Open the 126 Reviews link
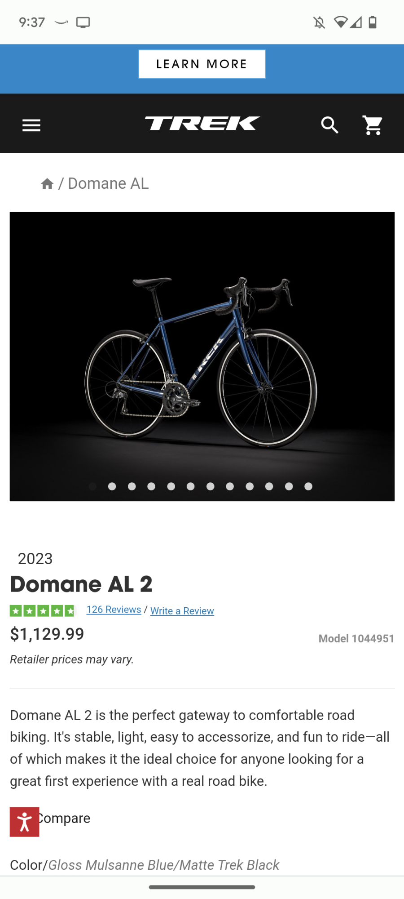 click(114, 610)
